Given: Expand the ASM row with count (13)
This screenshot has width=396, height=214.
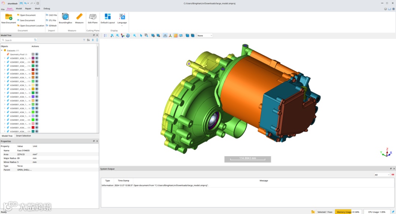Looking at the screenshot, I should (4, 66).
